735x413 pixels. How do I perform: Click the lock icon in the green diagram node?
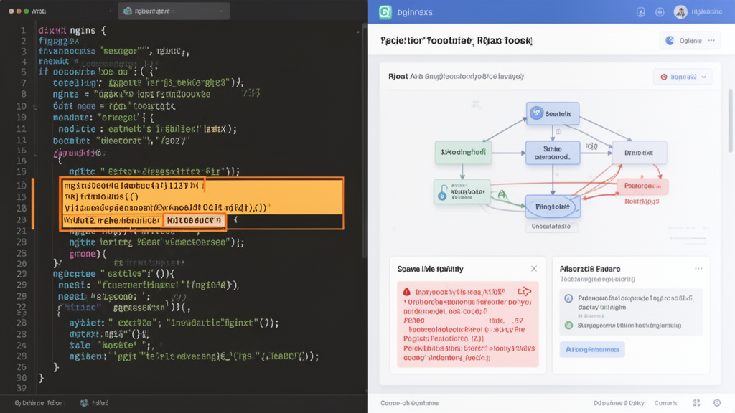442,192
